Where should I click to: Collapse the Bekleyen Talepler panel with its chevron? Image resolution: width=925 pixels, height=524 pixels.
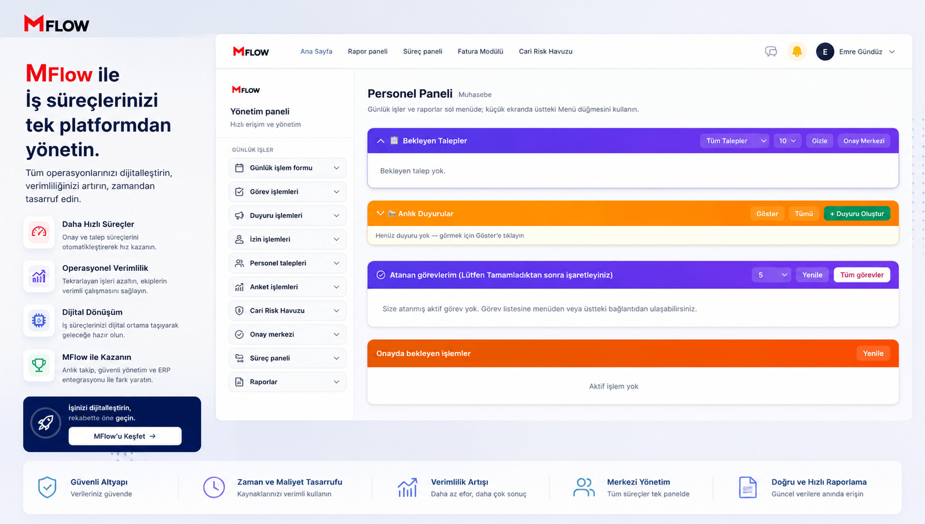pyautogui.click(x=380, y=141)
